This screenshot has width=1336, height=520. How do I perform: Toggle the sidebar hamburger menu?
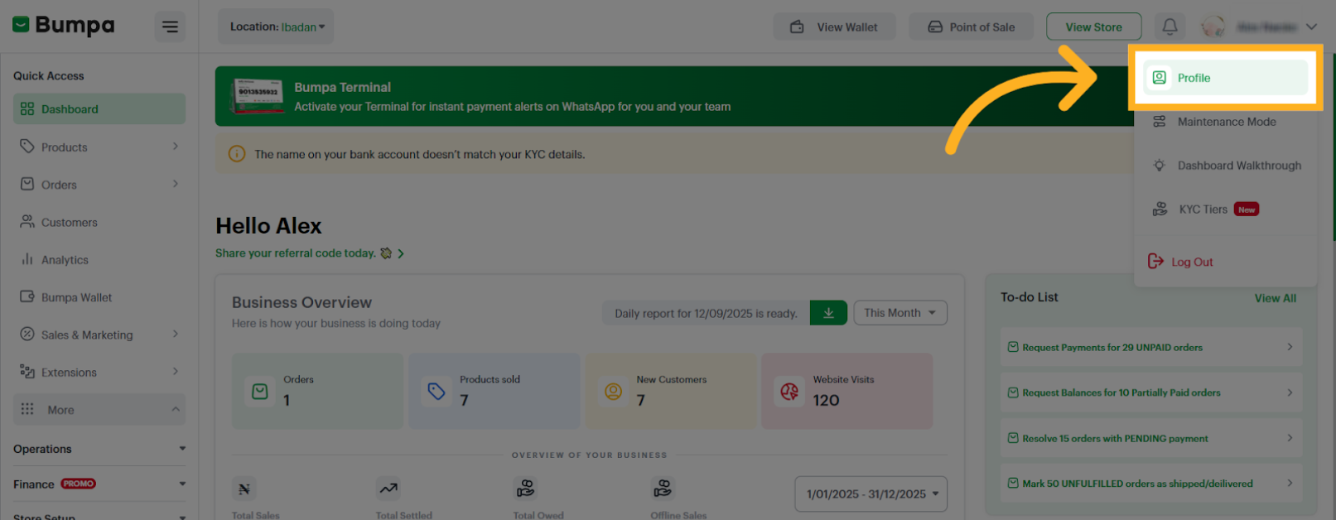tap(170, 26)
